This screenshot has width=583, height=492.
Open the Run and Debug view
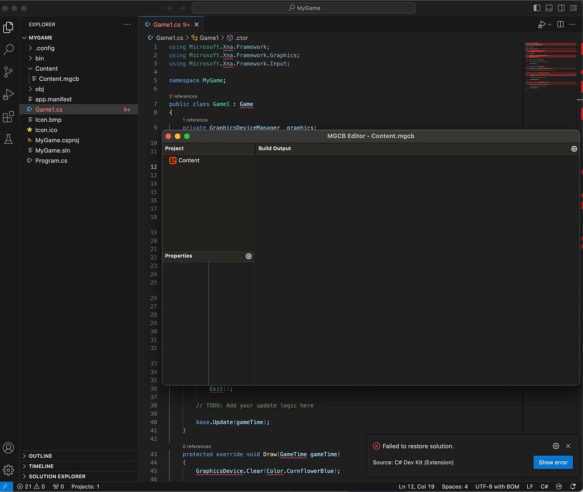pyautogui.click(x=8, y=95)
